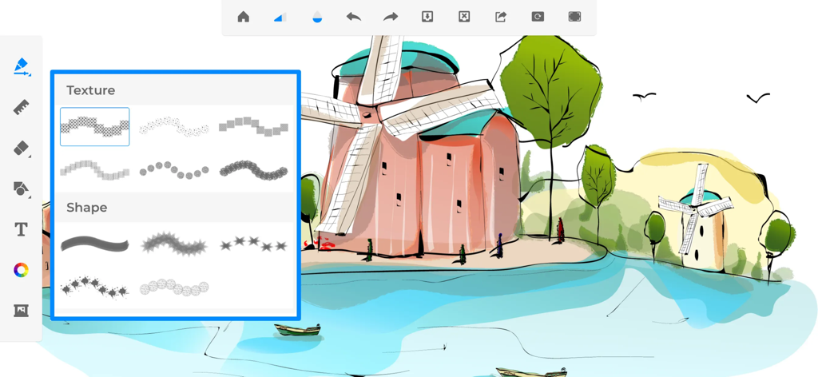This screenshot has height=377, width=818.
Task: Click the rotate/reset view icon
Action: (x=538, y=17)
